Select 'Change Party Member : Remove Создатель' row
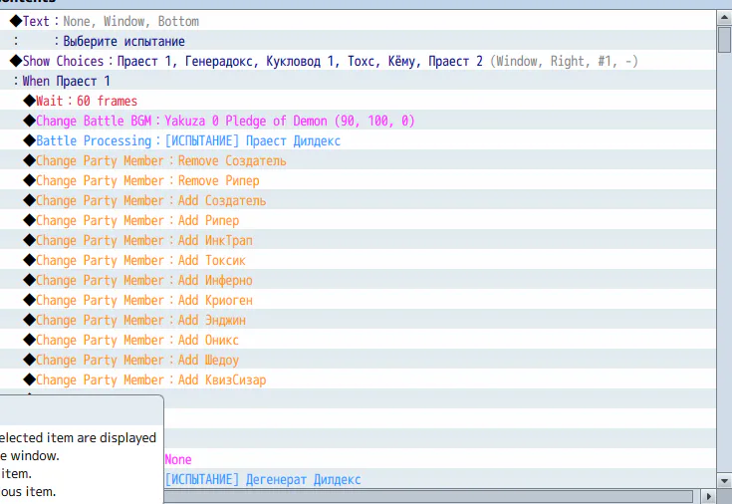This screenshot has width=732, height=504. [358, 160]
